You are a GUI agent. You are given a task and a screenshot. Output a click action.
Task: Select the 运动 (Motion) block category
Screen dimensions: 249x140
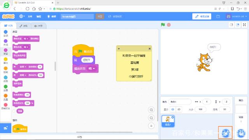(x=5, y=33)
